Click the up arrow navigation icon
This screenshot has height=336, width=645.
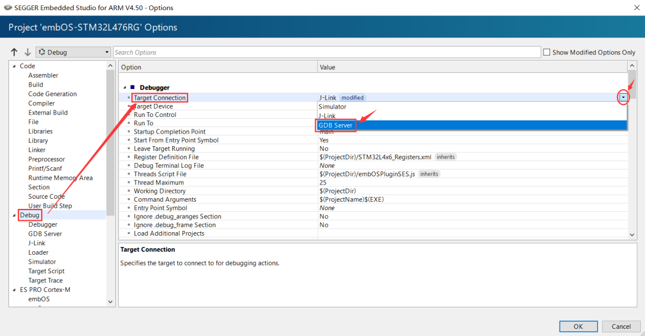[x=14, y=53]
